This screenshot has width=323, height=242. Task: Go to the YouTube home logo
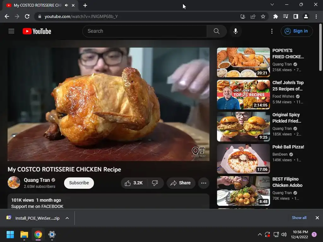37,31
